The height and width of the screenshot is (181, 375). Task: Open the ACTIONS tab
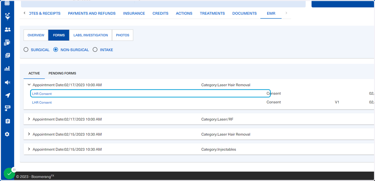184,13
